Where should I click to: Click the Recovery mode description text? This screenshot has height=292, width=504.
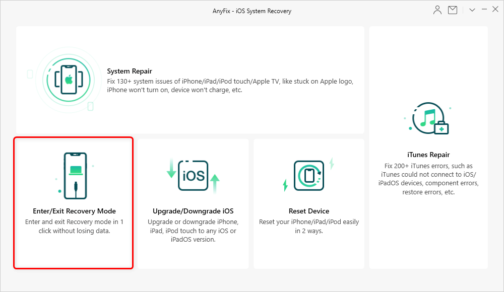coord(74,227)
